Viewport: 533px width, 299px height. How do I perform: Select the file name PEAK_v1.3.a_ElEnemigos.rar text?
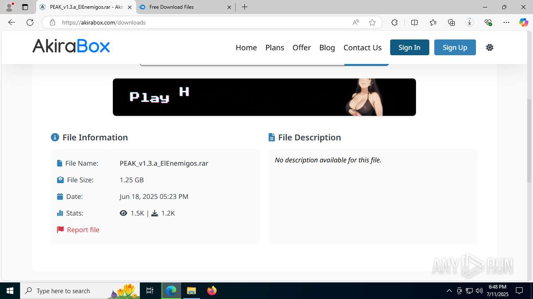pyautogui.click(x=164, y=163)
